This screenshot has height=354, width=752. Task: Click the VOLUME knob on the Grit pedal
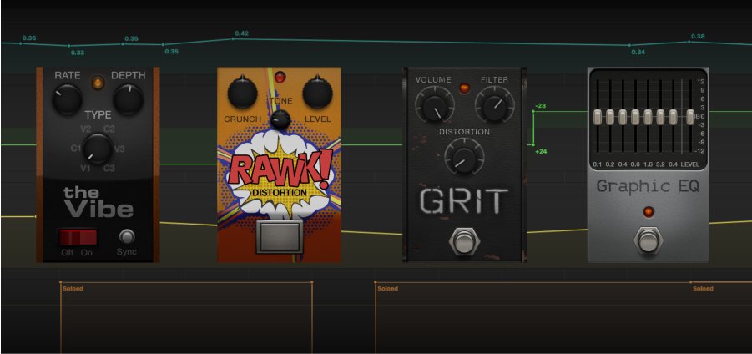pyautogui.click(x=433, y=107)
